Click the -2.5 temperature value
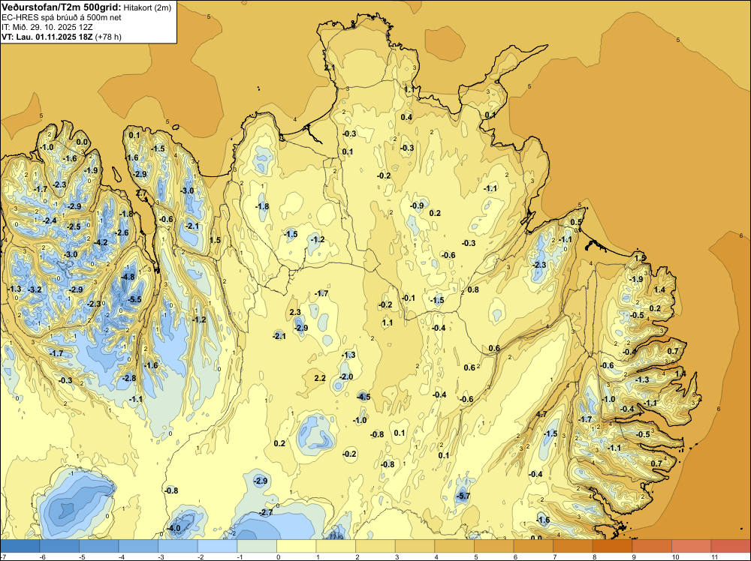 coord(74,226)
